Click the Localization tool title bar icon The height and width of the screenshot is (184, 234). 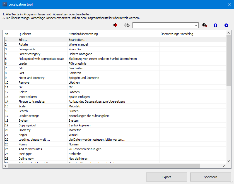click(4, 4)
